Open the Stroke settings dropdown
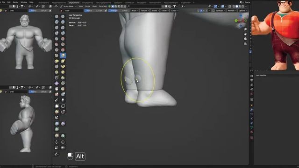 click(x=155, y=11)
